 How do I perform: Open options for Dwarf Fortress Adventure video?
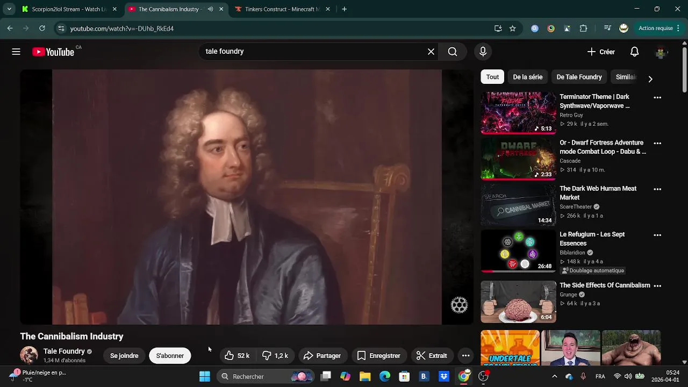pyautogui.click(x=657, y=144)
